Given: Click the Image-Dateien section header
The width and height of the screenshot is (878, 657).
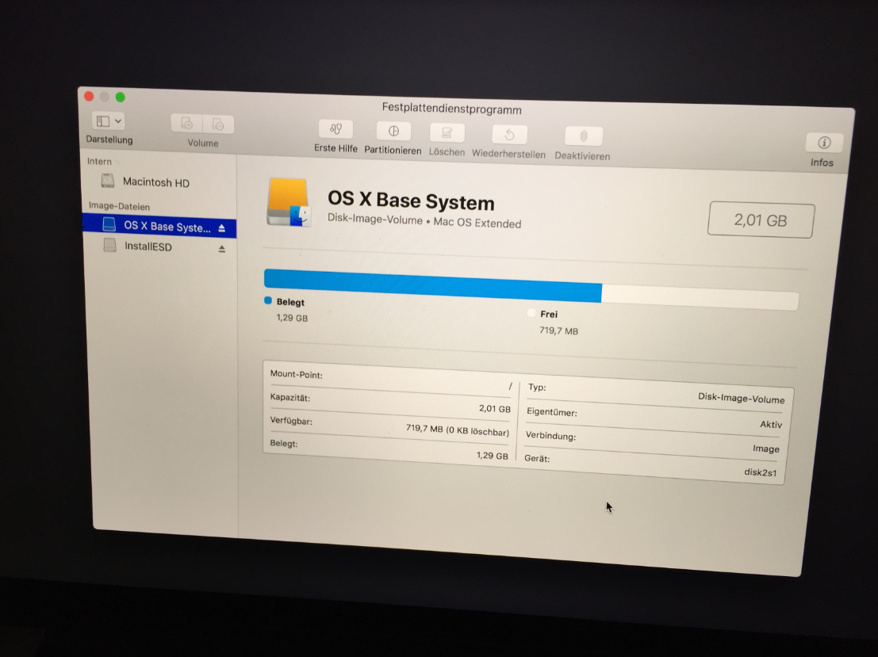Looking at the screenshot, I should click(119, 206).
